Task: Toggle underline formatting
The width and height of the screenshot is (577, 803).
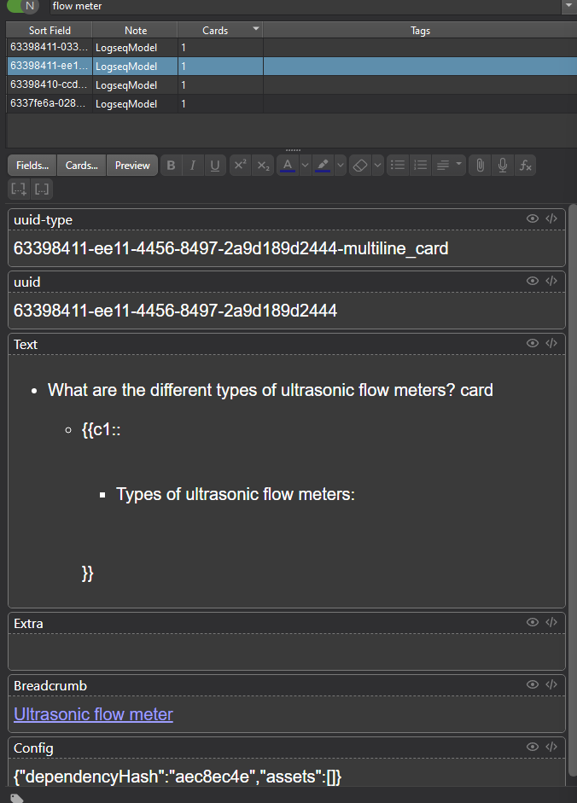Action: [x=215, y=166]
